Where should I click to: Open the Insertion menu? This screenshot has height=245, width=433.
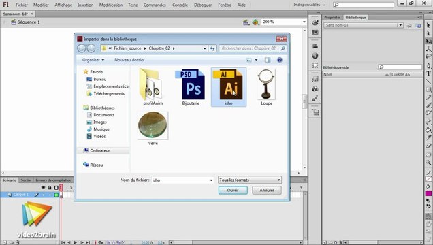point(85,5)
